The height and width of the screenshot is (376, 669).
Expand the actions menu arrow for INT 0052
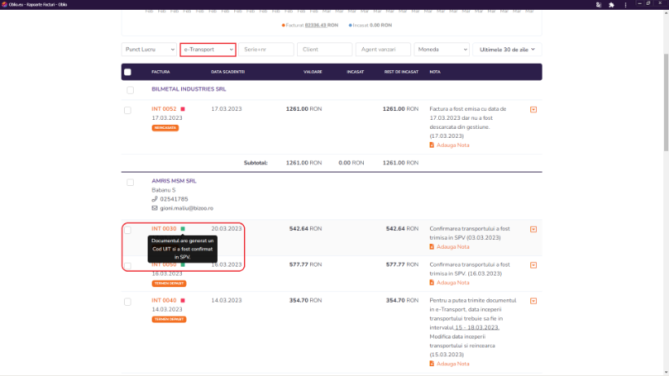pos(534,109)
